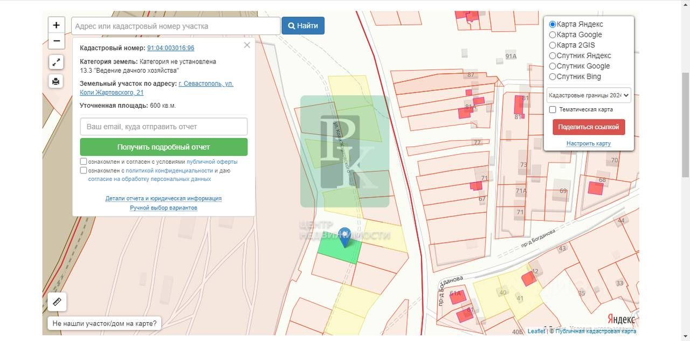Open Кадастровые границы 2024 dropdown
Screen dimensions: 690x341
589,95
